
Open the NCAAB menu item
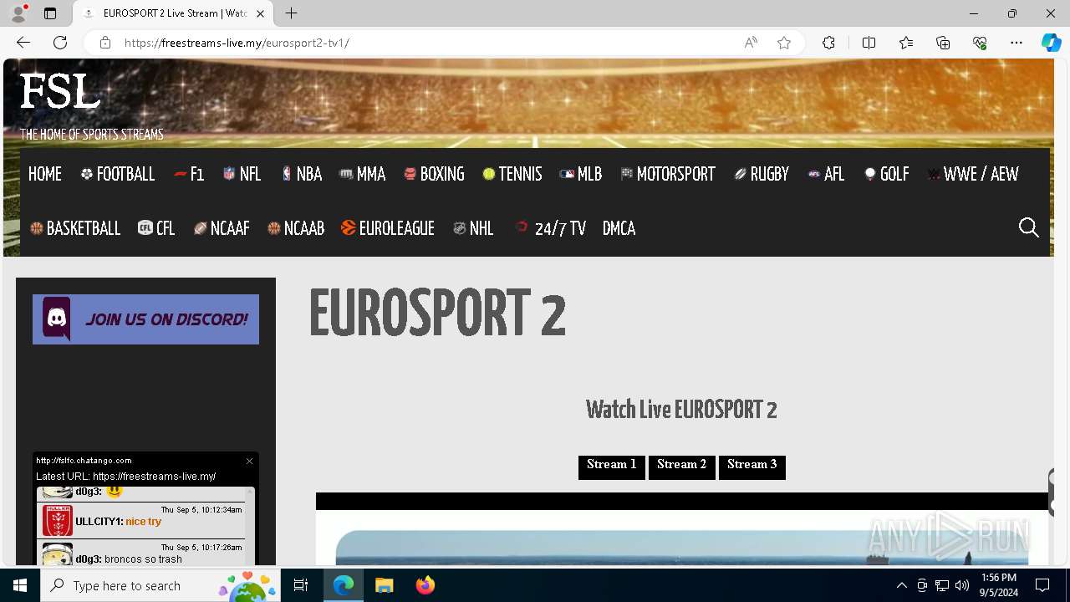pos(296,228)
